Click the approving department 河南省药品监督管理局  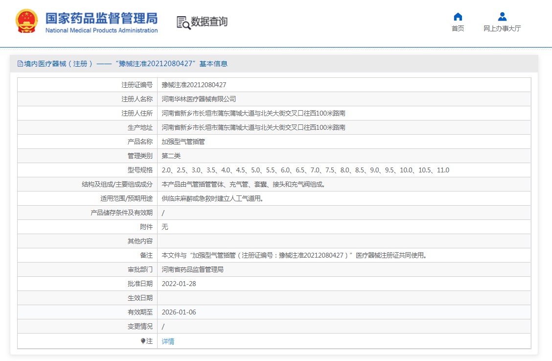click(x=192, y=269)
